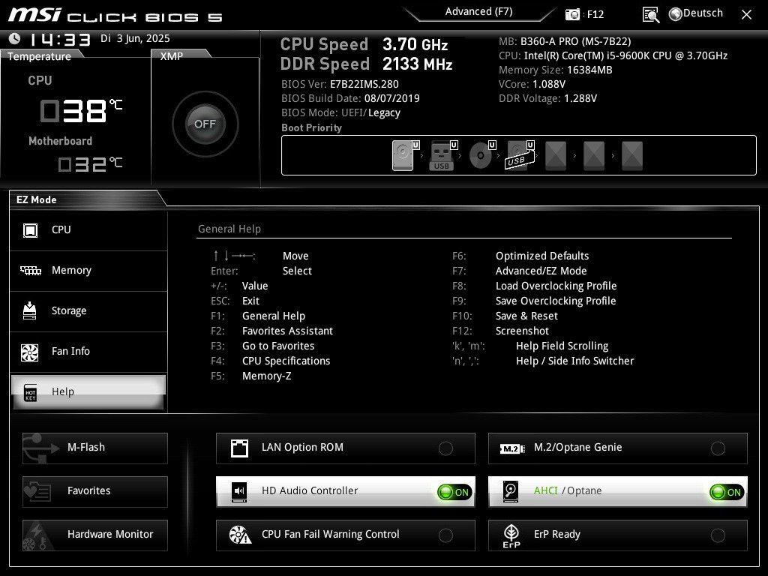Screen dimensions: 768x576
Task: Open the CPU section in EZ Mode
Action: [88, 230]
